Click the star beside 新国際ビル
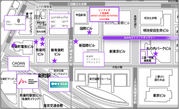 (76, 41)
